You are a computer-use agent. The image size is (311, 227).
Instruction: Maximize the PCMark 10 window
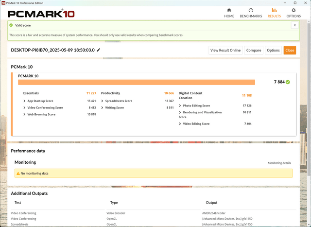pyautogui.click(x=295, y=3)
